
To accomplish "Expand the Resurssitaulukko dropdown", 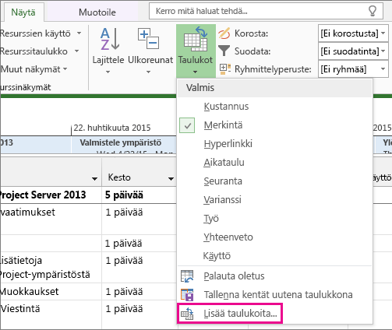I will click(x=77, y=51).
